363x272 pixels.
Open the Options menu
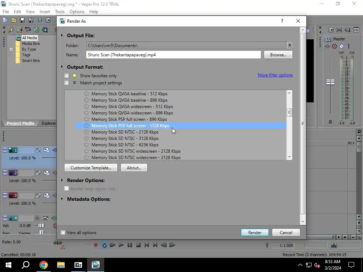click(x=77, y=12)
